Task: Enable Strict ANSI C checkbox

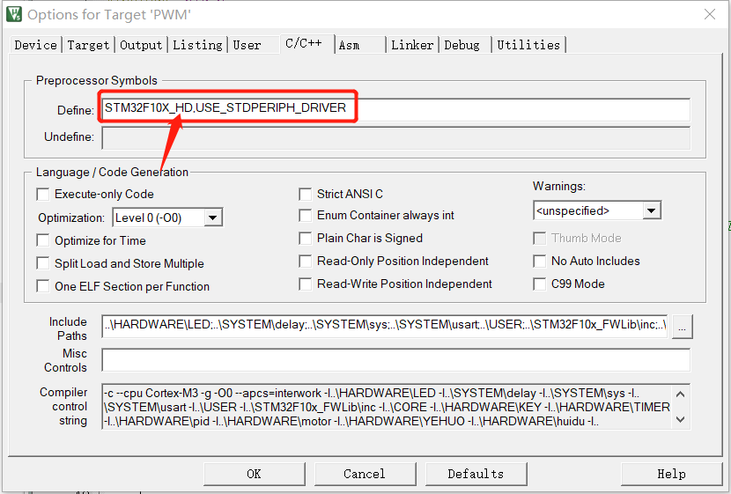Action: (306, 195)
